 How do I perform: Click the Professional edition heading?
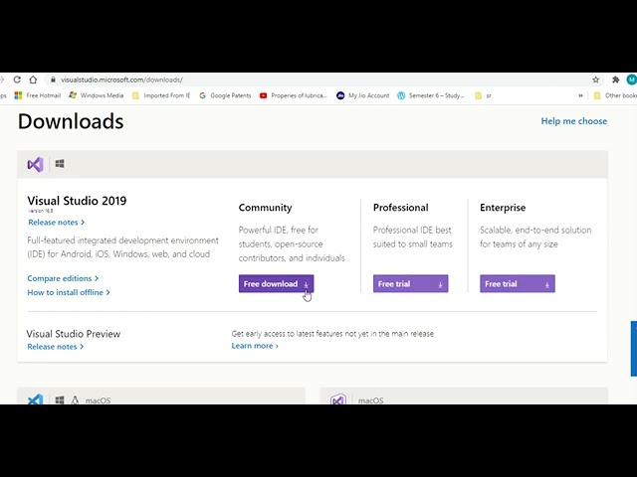click(400, 208)
